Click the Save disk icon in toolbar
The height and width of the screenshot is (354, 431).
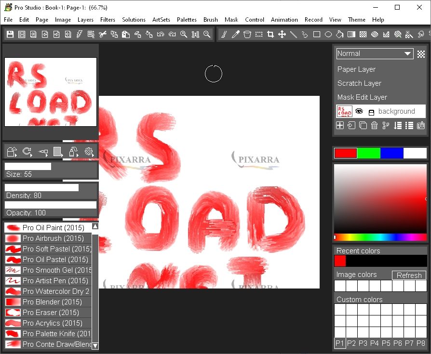coord(10,34)
